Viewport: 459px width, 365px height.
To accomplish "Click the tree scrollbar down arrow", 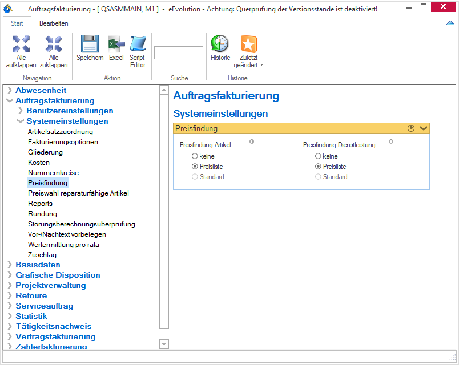I will (164, 344).
